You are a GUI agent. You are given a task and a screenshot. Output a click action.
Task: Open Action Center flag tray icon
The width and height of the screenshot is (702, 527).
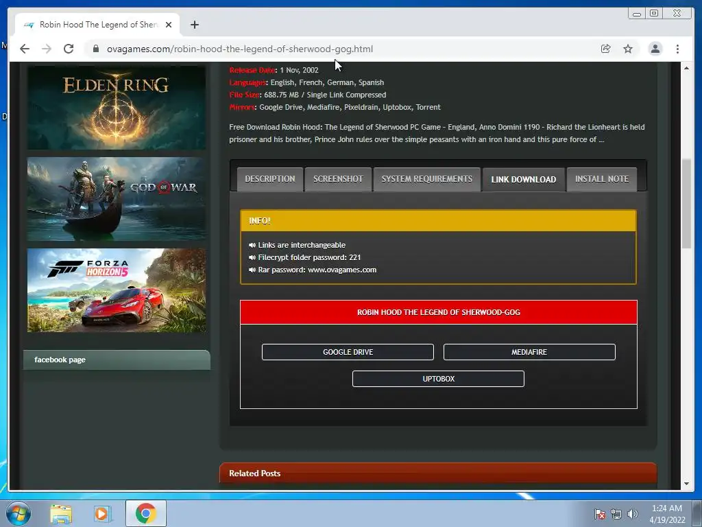600,514
